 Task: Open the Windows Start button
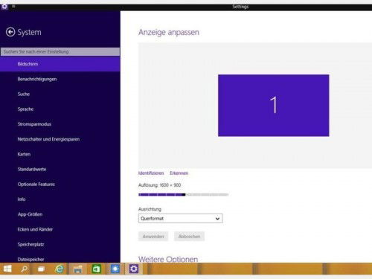[x=7, y=269]
